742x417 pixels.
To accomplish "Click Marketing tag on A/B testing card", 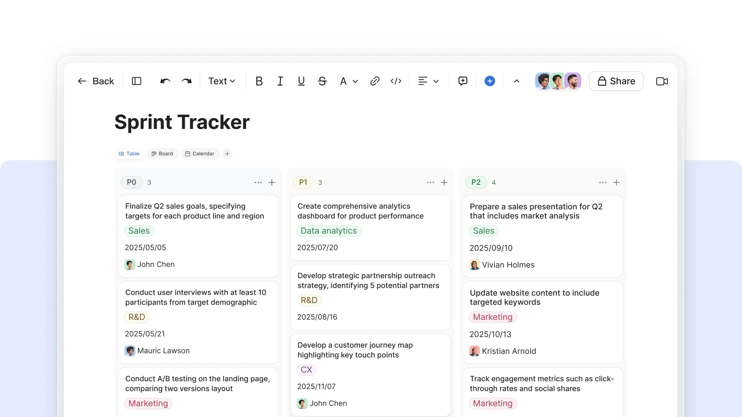I will coord(148,404).
